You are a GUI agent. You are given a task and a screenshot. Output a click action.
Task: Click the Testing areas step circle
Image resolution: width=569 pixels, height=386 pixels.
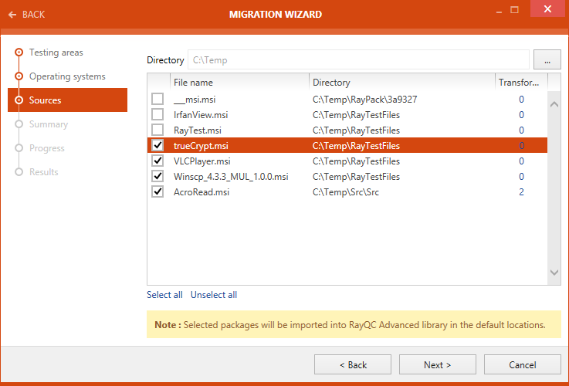tap(19, 52)
